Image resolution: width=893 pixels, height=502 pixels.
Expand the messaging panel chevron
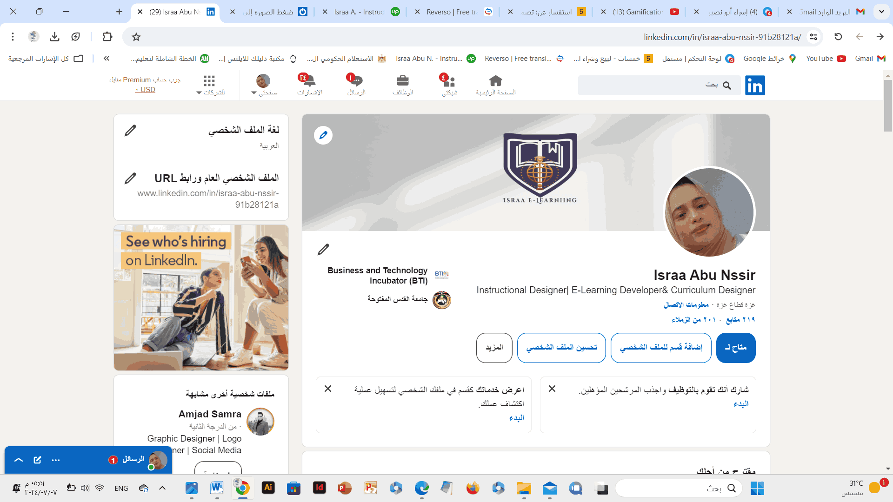coord(19,460)
